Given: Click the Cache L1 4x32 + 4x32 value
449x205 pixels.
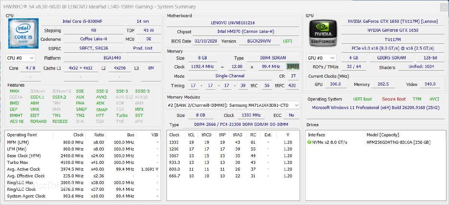Looking at the screenshot, I should [x=80, y=68].
